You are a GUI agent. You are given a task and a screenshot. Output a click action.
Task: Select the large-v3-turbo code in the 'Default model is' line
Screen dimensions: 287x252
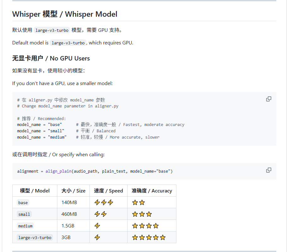pyautogui.click(x=68, y=43)
